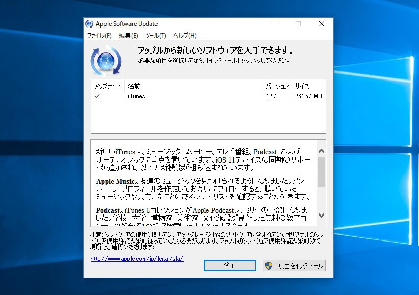Click the description scrollbar thumb
The height and width of the screenshot is (295, 419).
click(x=322, y=172)
